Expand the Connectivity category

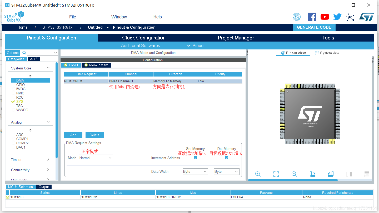pyautogui.click(x=48, y=170)
